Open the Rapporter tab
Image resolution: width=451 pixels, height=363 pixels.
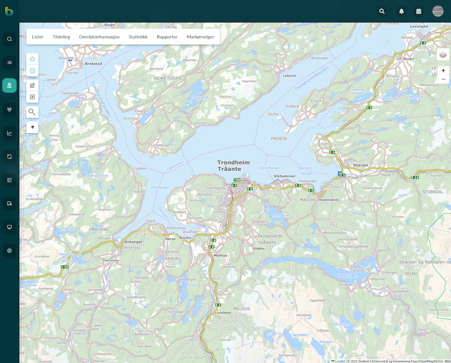[167, 37]
